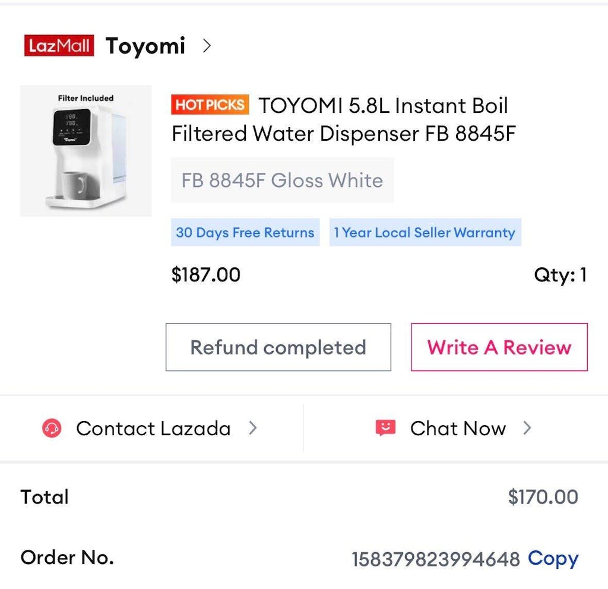608x589 pixels.
Task: Select Chat Now text label
Action: (458, 428)
